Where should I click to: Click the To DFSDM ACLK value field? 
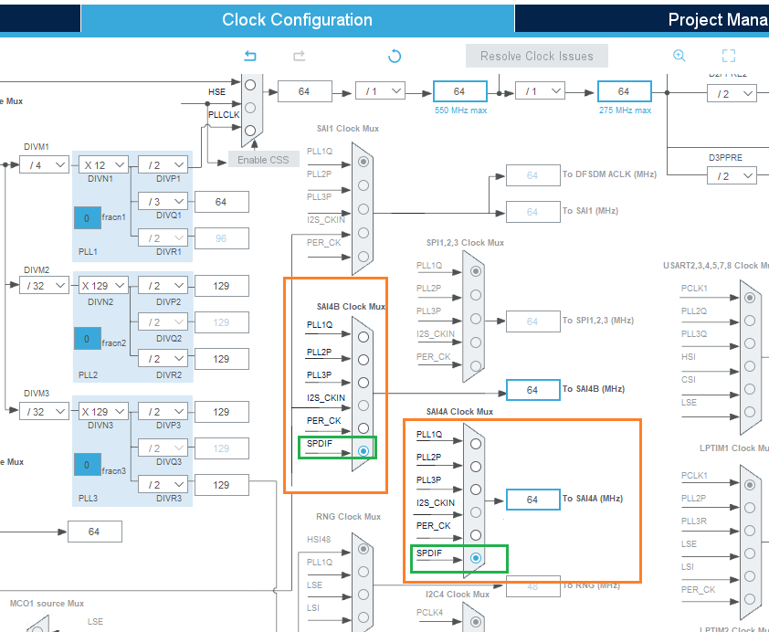pyautogui.click(x=533, y=175)
